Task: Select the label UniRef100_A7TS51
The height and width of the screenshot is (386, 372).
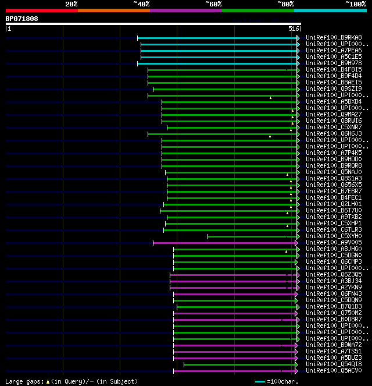Action: tap(334, 351)
